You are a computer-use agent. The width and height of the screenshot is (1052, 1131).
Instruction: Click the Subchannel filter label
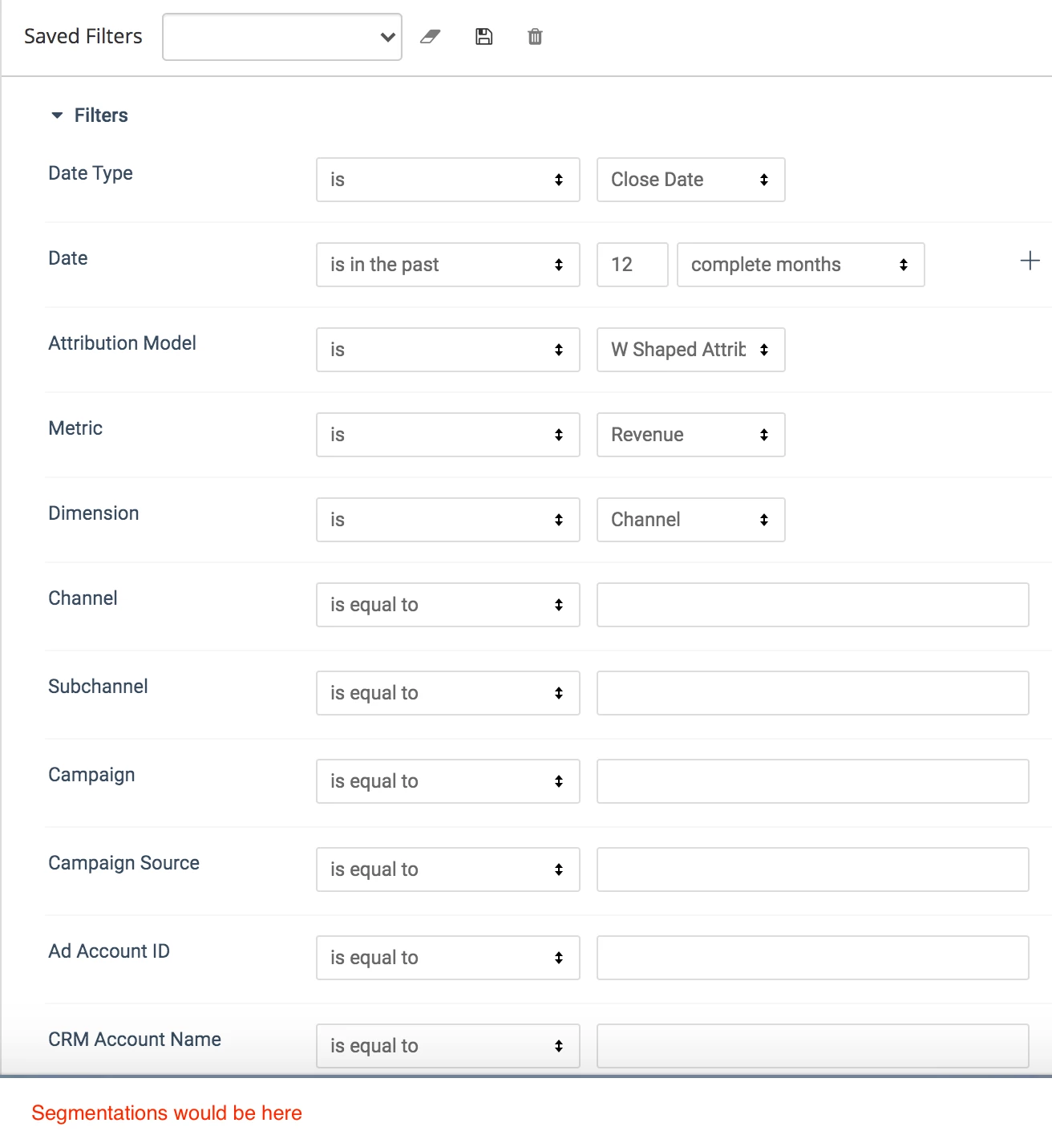tap(98, 687)
